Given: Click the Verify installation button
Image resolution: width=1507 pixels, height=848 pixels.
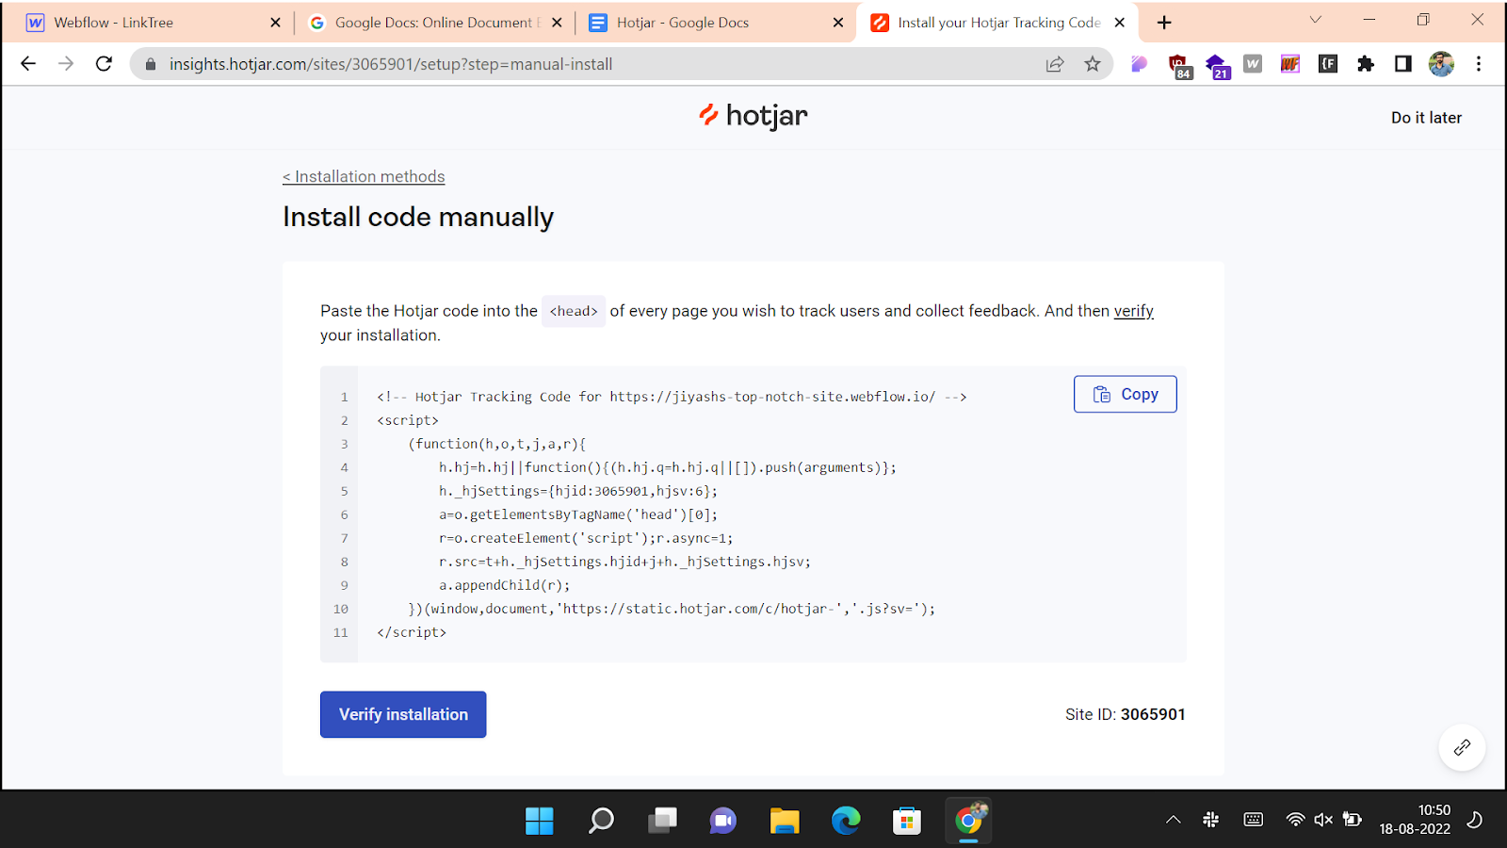Looking at the screenshot, I should pos(403,714).
